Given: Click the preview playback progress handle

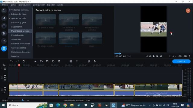Looking at the screenshot, I should click(x=120, y=53).
